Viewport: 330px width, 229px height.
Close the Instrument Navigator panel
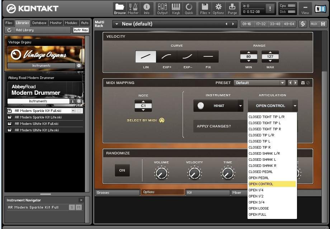coord(81,200)
